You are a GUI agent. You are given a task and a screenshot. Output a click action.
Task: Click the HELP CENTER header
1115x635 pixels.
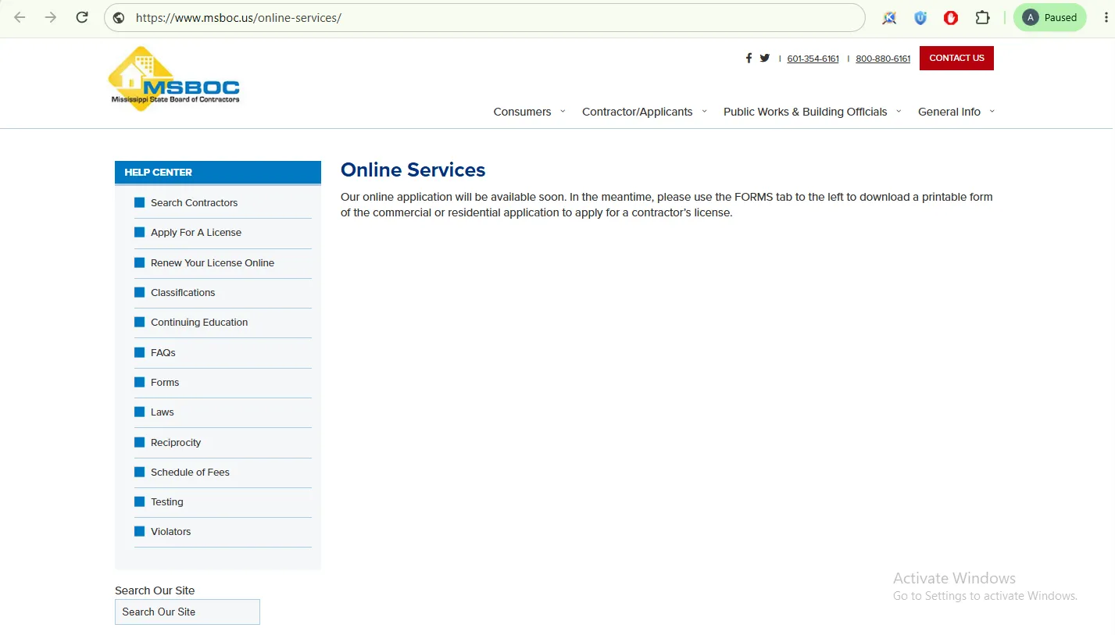click(218, 172)
